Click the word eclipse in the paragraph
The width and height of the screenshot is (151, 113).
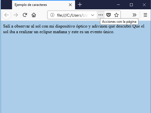46,32
